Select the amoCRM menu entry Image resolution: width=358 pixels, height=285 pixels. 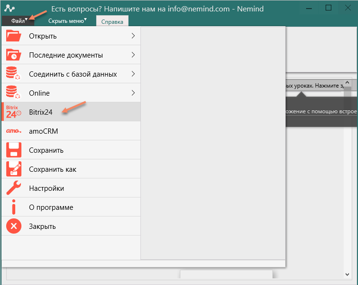point(71,131)
